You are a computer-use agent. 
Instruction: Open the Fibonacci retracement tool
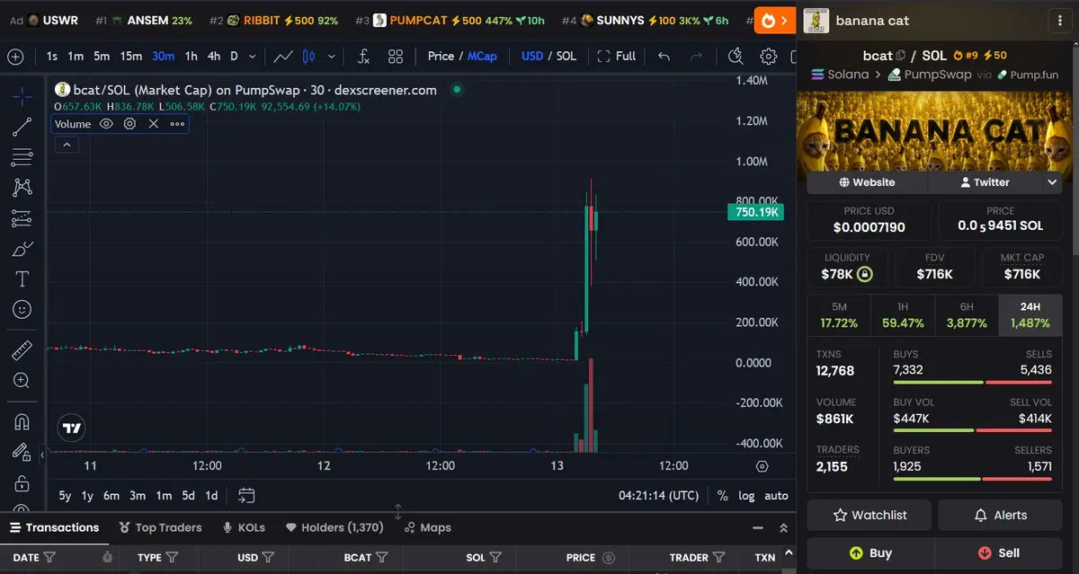(22, 157)
